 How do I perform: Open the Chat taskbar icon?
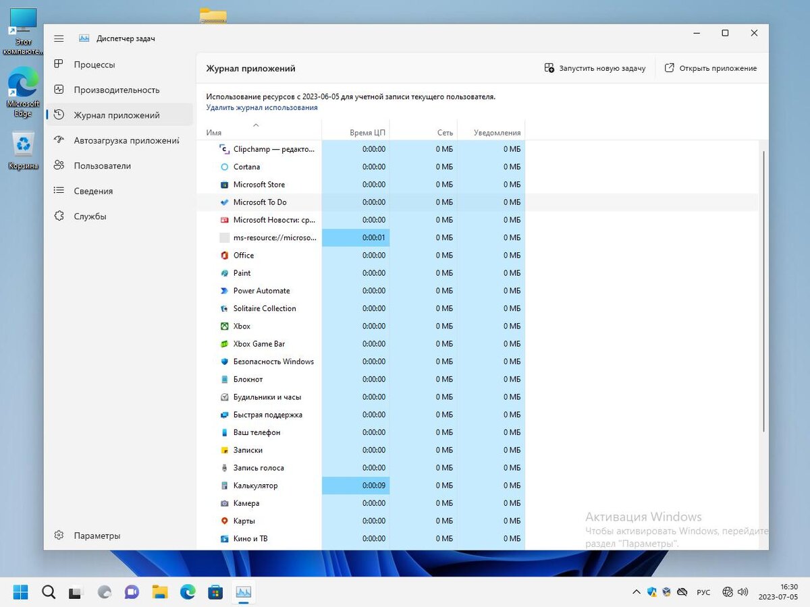(x=132, y=592)
